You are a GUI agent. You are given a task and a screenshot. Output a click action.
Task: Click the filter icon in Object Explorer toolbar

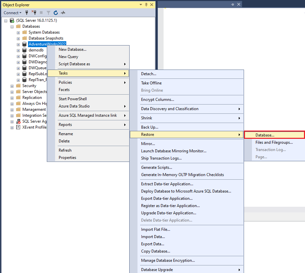point(48,13)
